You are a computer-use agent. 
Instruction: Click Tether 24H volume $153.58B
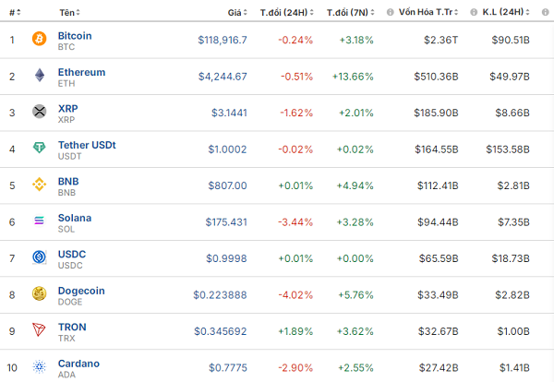click(508, 149)
